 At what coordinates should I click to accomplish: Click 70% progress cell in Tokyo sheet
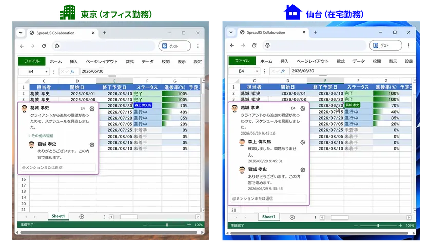[x=175, y=106]
